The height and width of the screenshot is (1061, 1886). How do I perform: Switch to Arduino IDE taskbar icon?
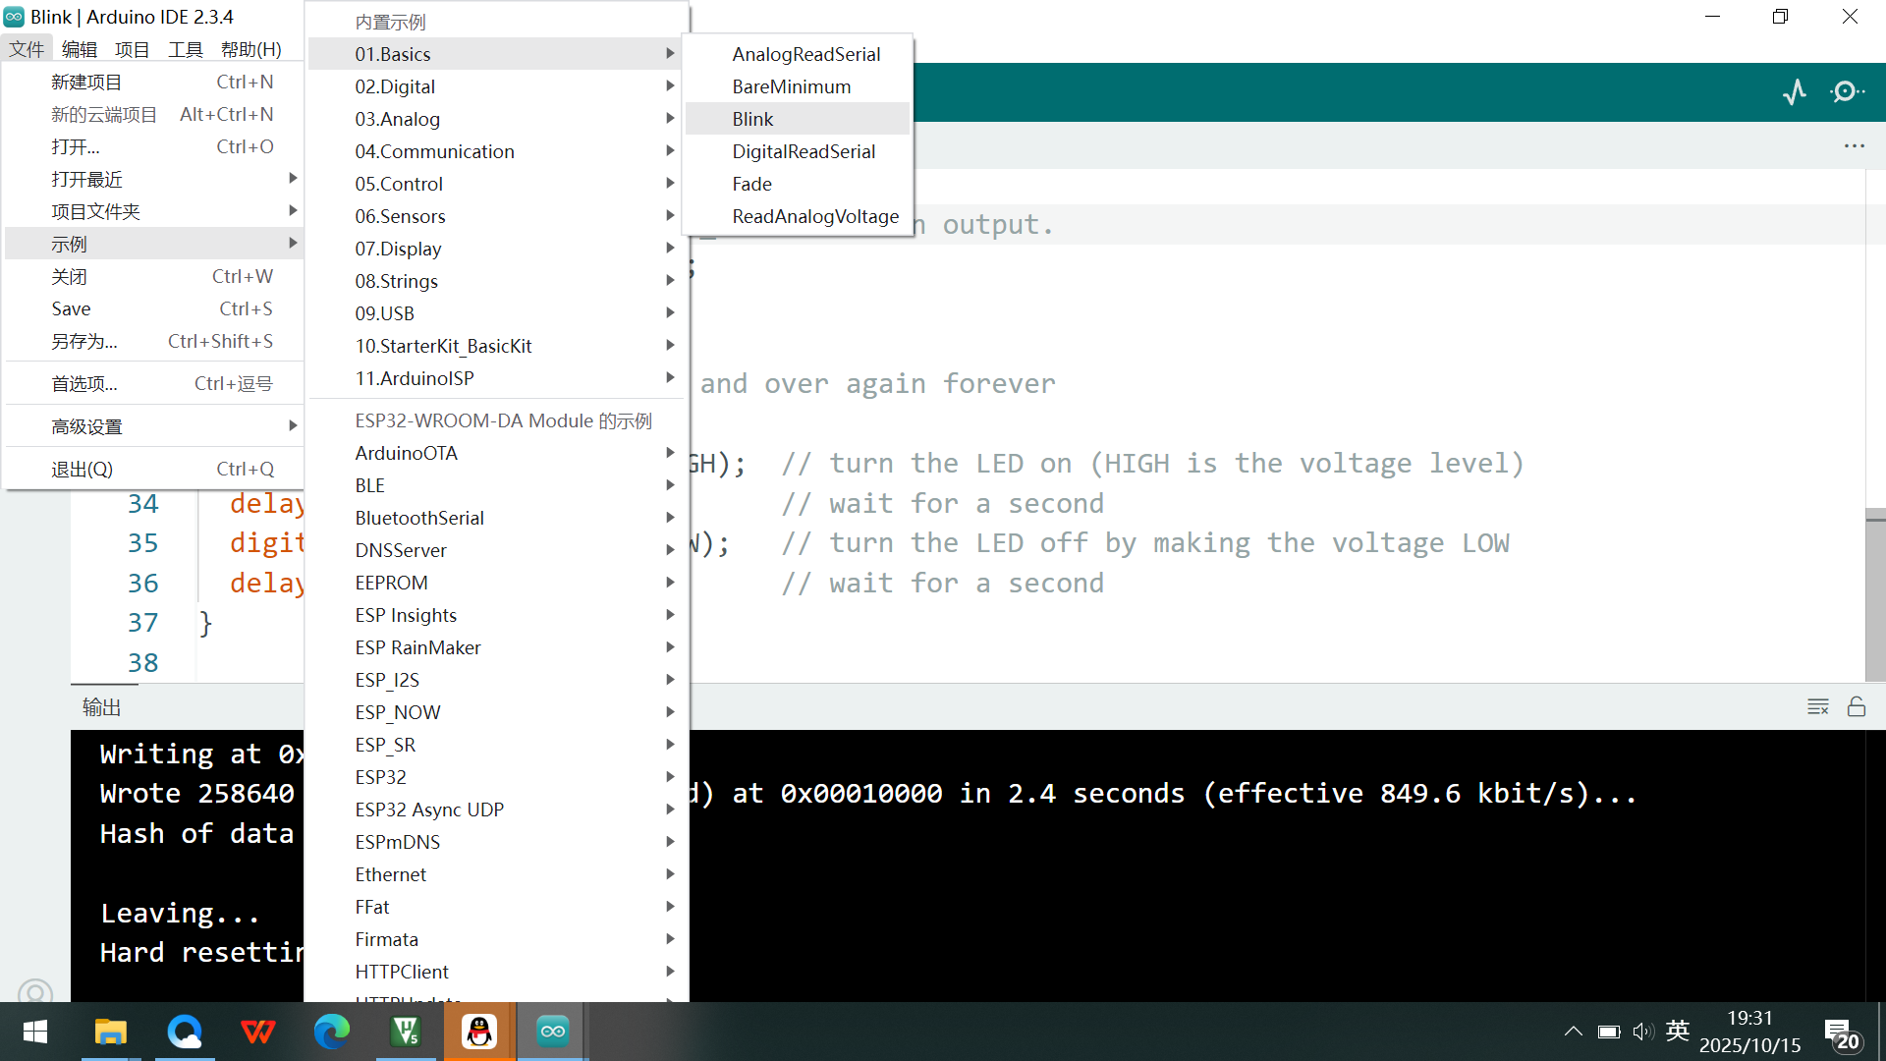click(x=552, y=1032)
